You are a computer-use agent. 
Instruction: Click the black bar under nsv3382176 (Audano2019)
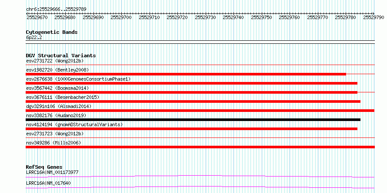coord(193,120)
